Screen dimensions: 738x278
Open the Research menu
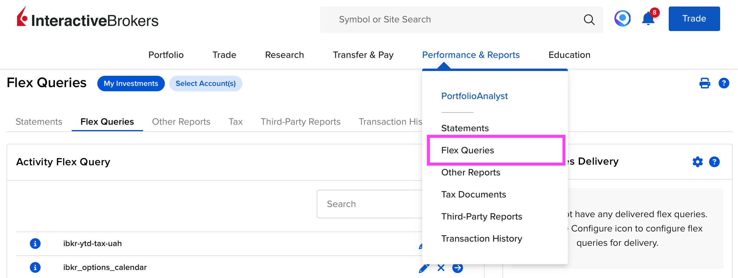(x=285, y=55)
